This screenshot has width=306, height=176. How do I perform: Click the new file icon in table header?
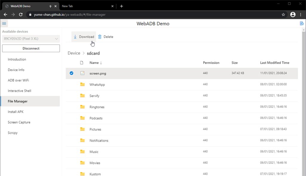click(x=82, y=63)
